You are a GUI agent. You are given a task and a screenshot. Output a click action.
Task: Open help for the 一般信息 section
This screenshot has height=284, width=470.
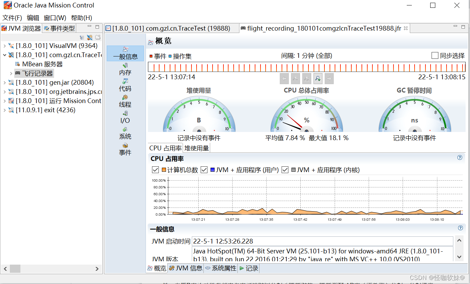pyautogui.click(x=460, y=228)
